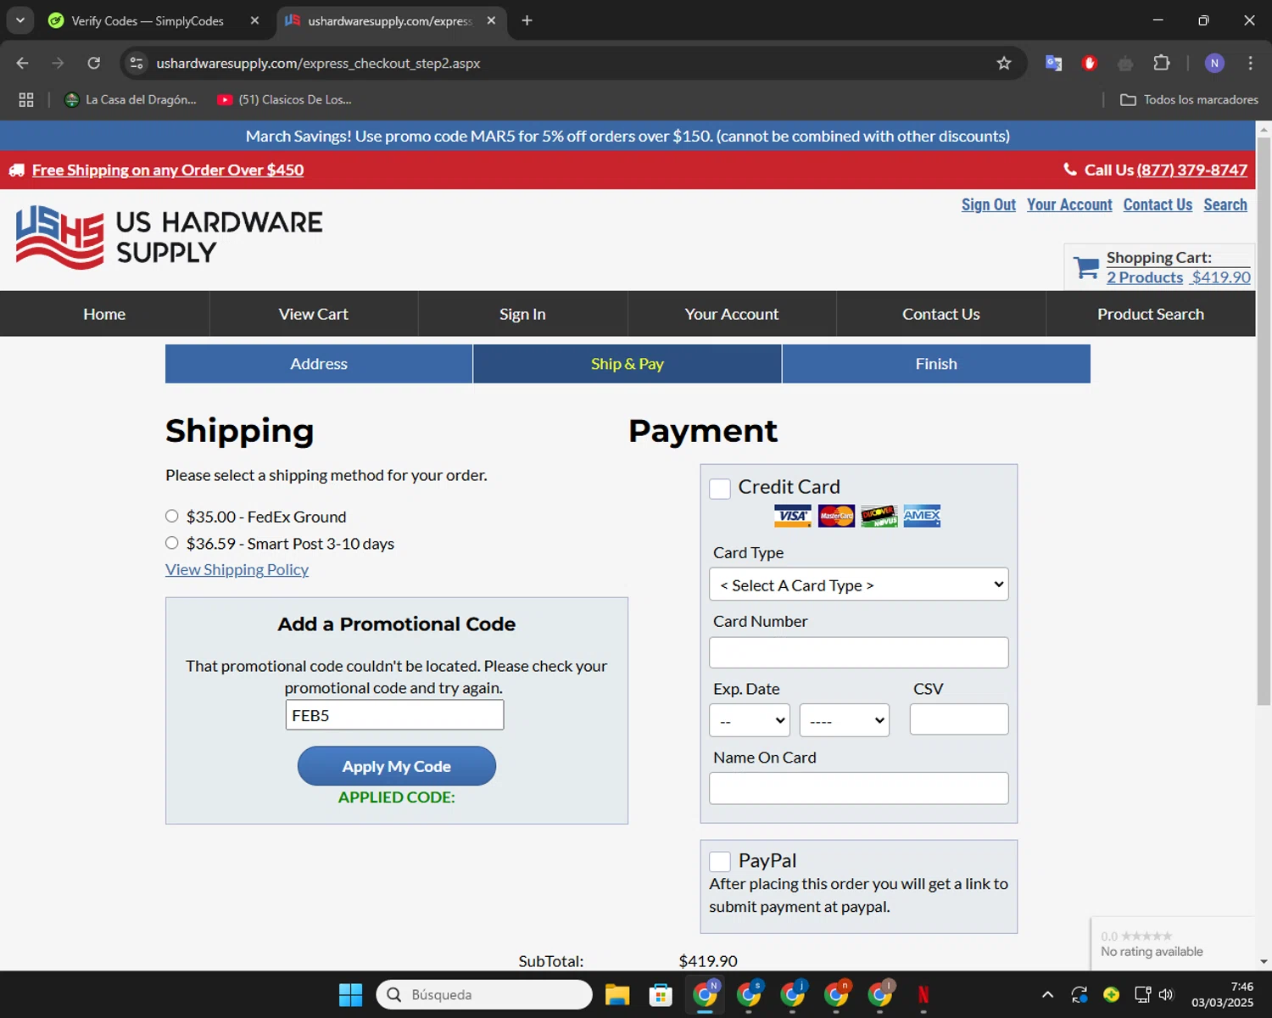Close the ushardwaresupply.com tab

click(491, 20)
